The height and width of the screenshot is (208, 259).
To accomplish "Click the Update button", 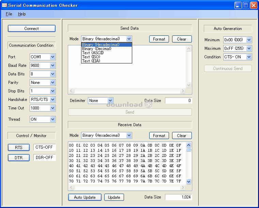I will point(114,197).
